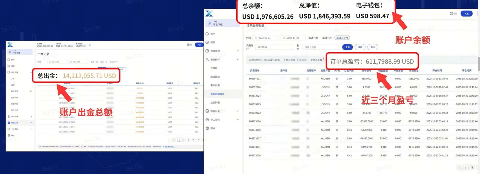
Task: Click the 个人资料 icon in right window sidebar
Action: click(x=207, y=120)
